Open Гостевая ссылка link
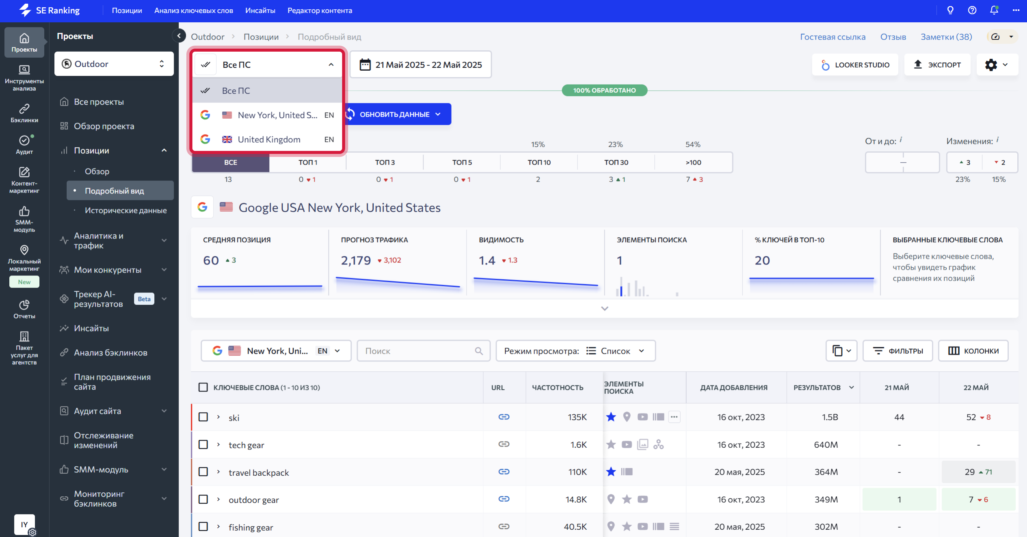Viewport: 1027px width, 537px height. click(x=833, y=37)
